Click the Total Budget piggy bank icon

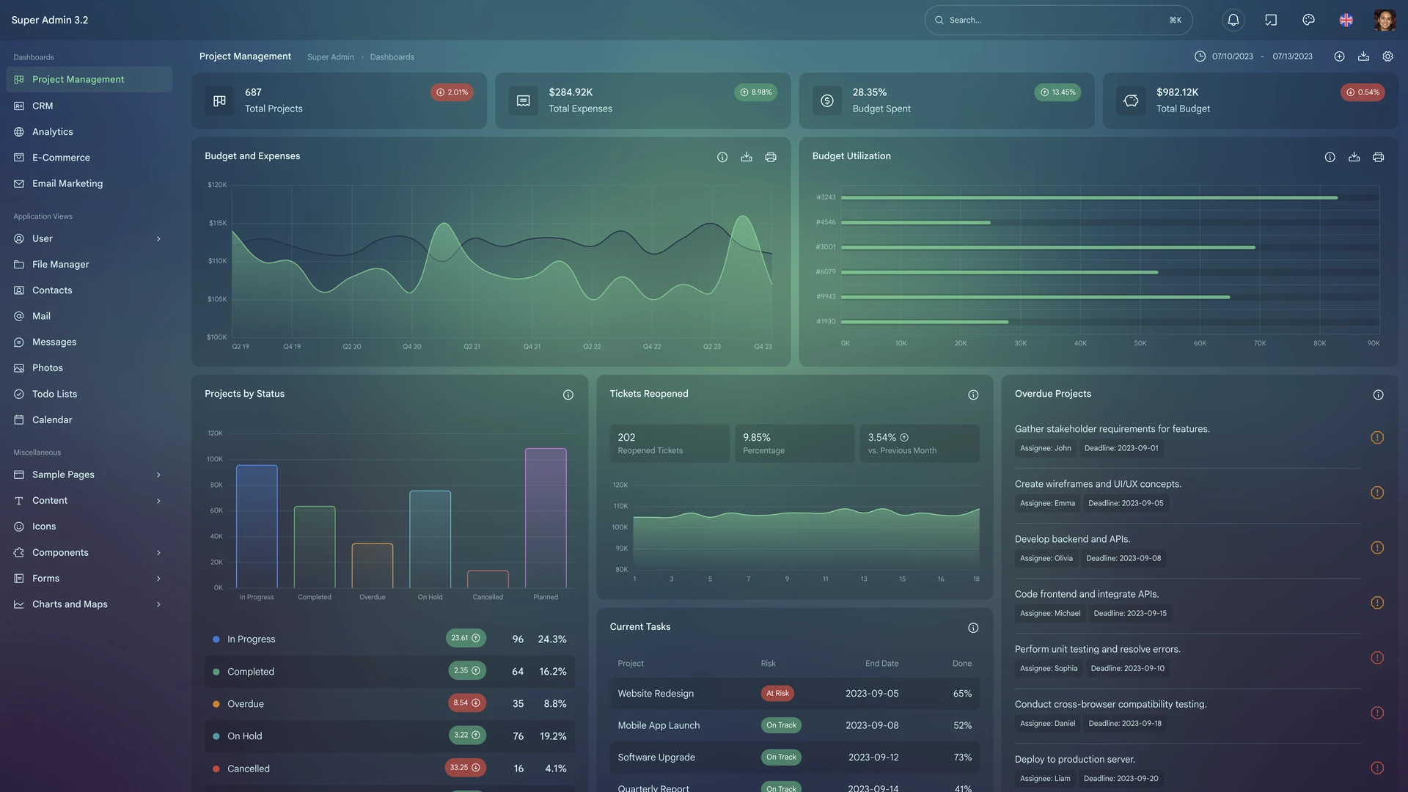click(x=1131, y=100)
